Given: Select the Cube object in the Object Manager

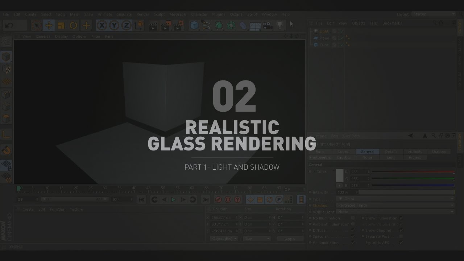Looking at the screenshot, I should pyautogui.click(x=324, y=45).
